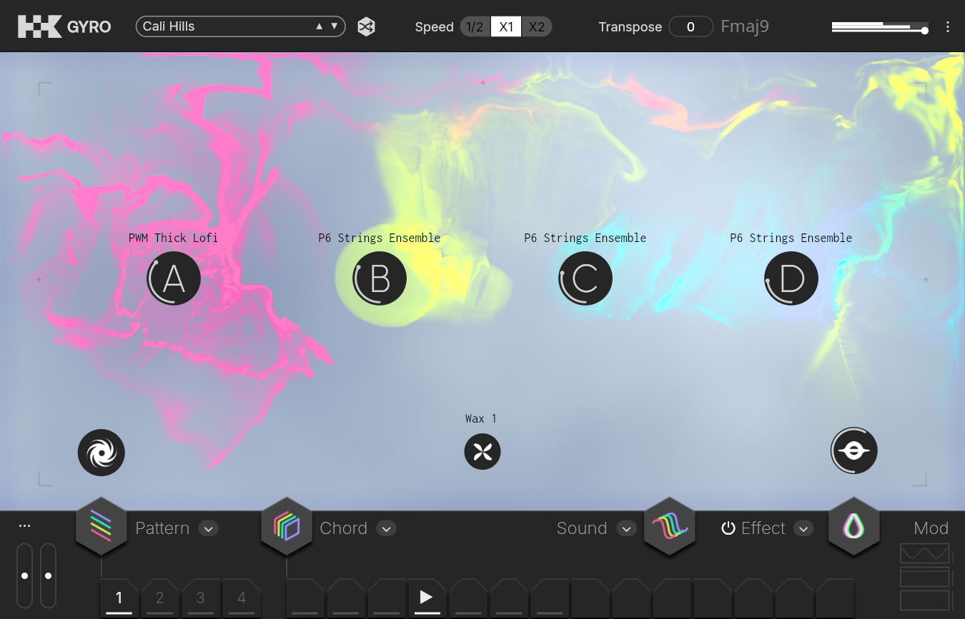Viewport: 965px width, 619px height.
Task: Click the circular knob icon at bottom right
Action: [x=853, y=451]
